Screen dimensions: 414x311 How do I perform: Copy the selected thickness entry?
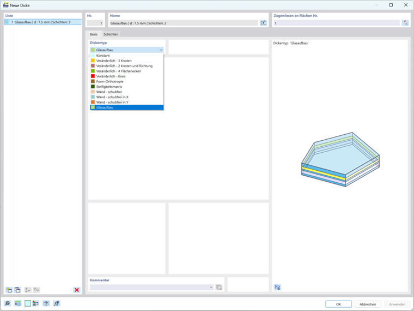17,290
